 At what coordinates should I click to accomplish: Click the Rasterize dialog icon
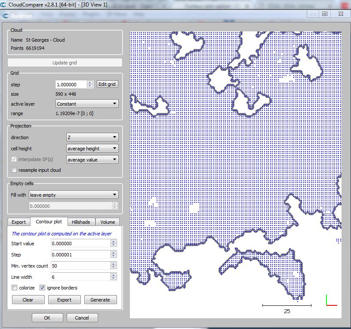5,16
